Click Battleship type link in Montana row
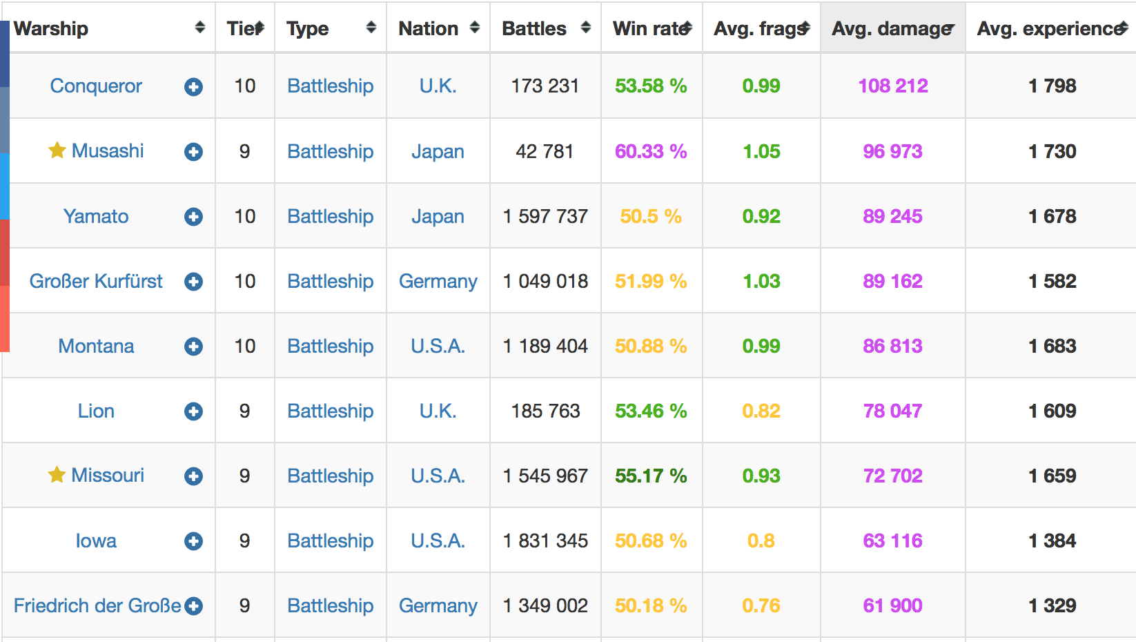1136x642 pixels. click(x=330, y=347)
